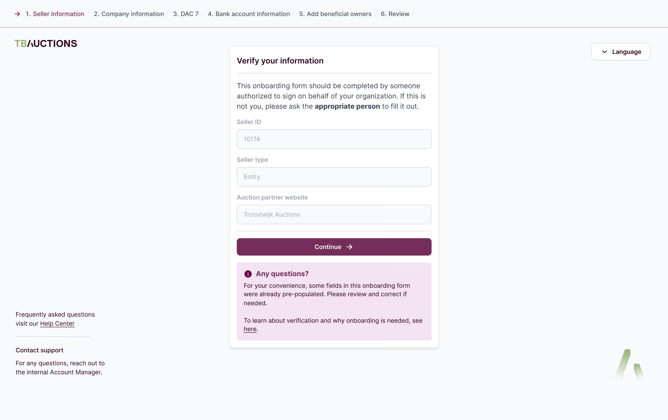Expand the Language chevron

point(604,52)
